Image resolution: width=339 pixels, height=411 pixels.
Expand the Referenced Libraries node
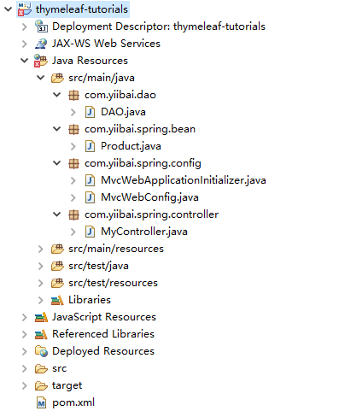pyautogui.click(x=25, y=334)
